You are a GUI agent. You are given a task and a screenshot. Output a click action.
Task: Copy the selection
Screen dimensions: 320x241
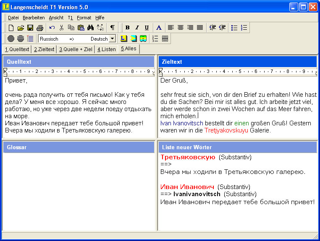tap(71, 28)
